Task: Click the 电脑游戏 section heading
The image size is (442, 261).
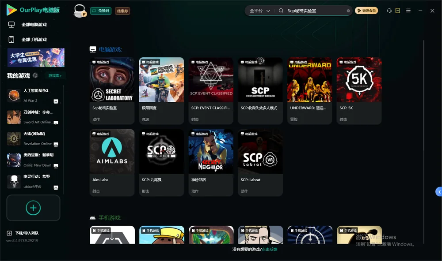Action: (x=110, y=49)
